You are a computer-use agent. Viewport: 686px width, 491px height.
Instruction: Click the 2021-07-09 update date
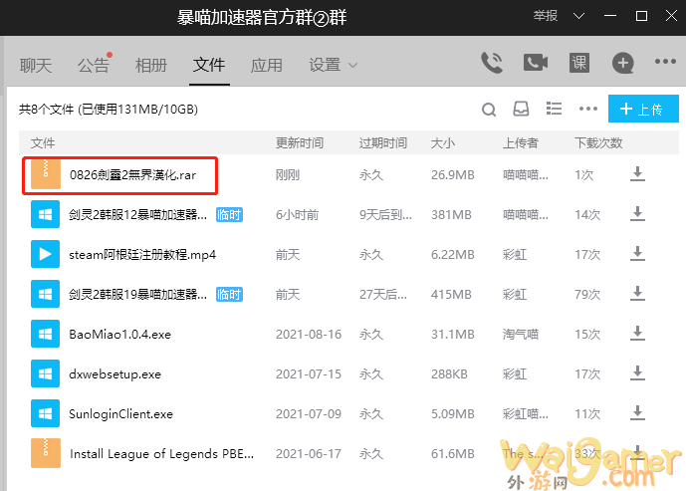tap(309, 414)
